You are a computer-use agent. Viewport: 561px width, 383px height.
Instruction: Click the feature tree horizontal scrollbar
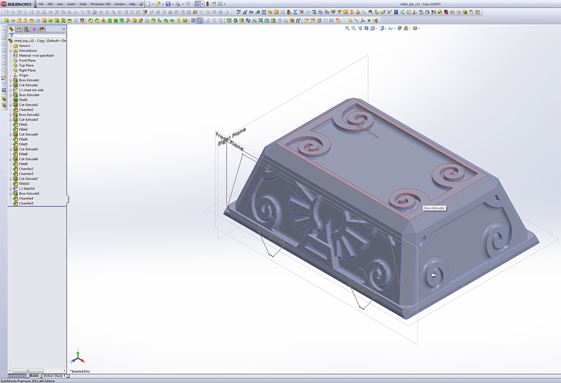(28, 371)
